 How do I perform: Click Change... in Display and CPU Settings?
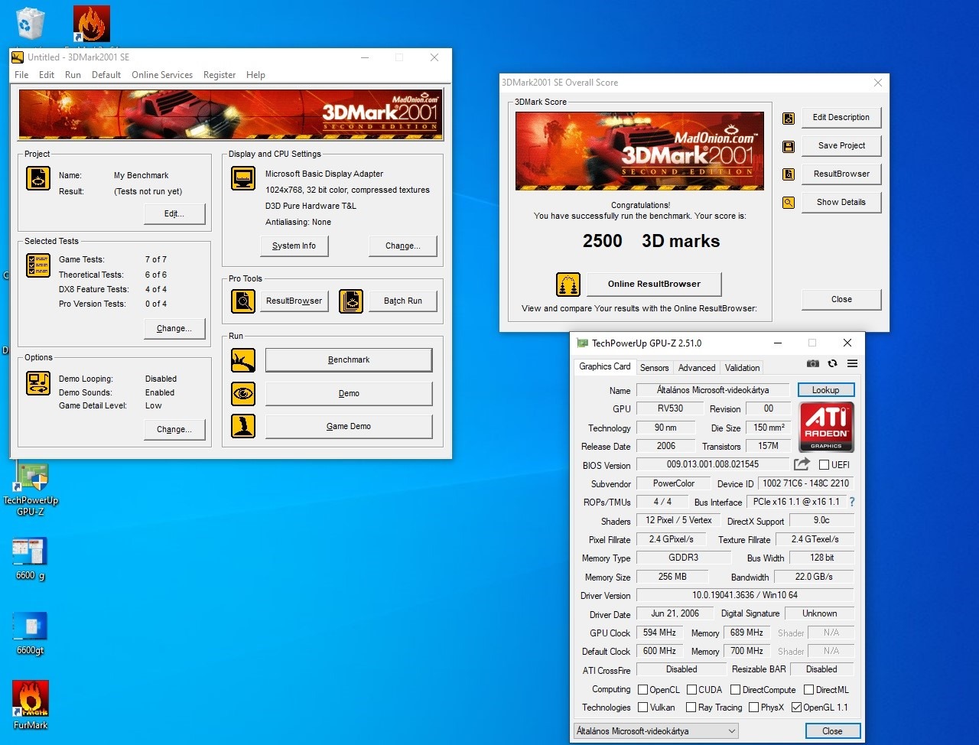[x=403, y=246]
